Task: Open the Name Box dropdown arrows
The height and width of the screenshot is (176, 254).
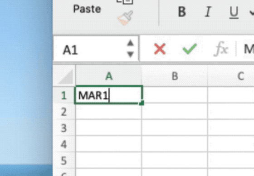Action: tap(131, 49)
